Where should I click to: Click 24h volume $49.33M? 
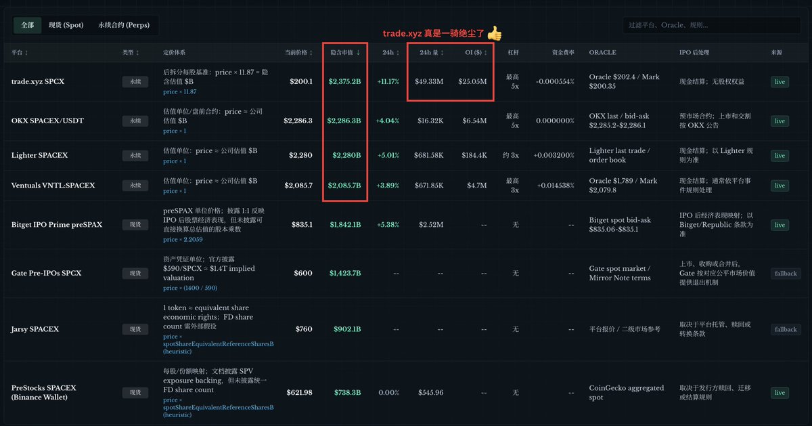429,81
